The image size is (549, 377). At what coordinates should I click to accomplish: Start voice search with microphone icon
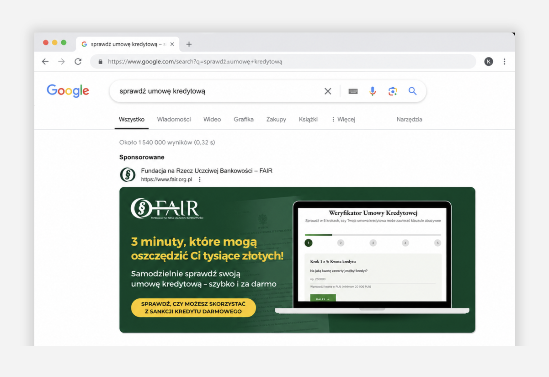(x=373, y=91)
